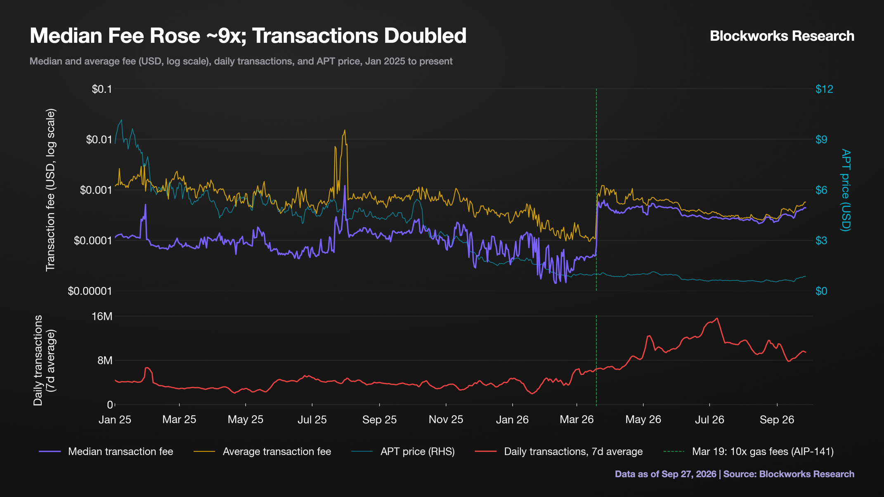This screenshot has width=884, height=497.
Task: Click the Jul 26 x-axis label
Action: 709,420
